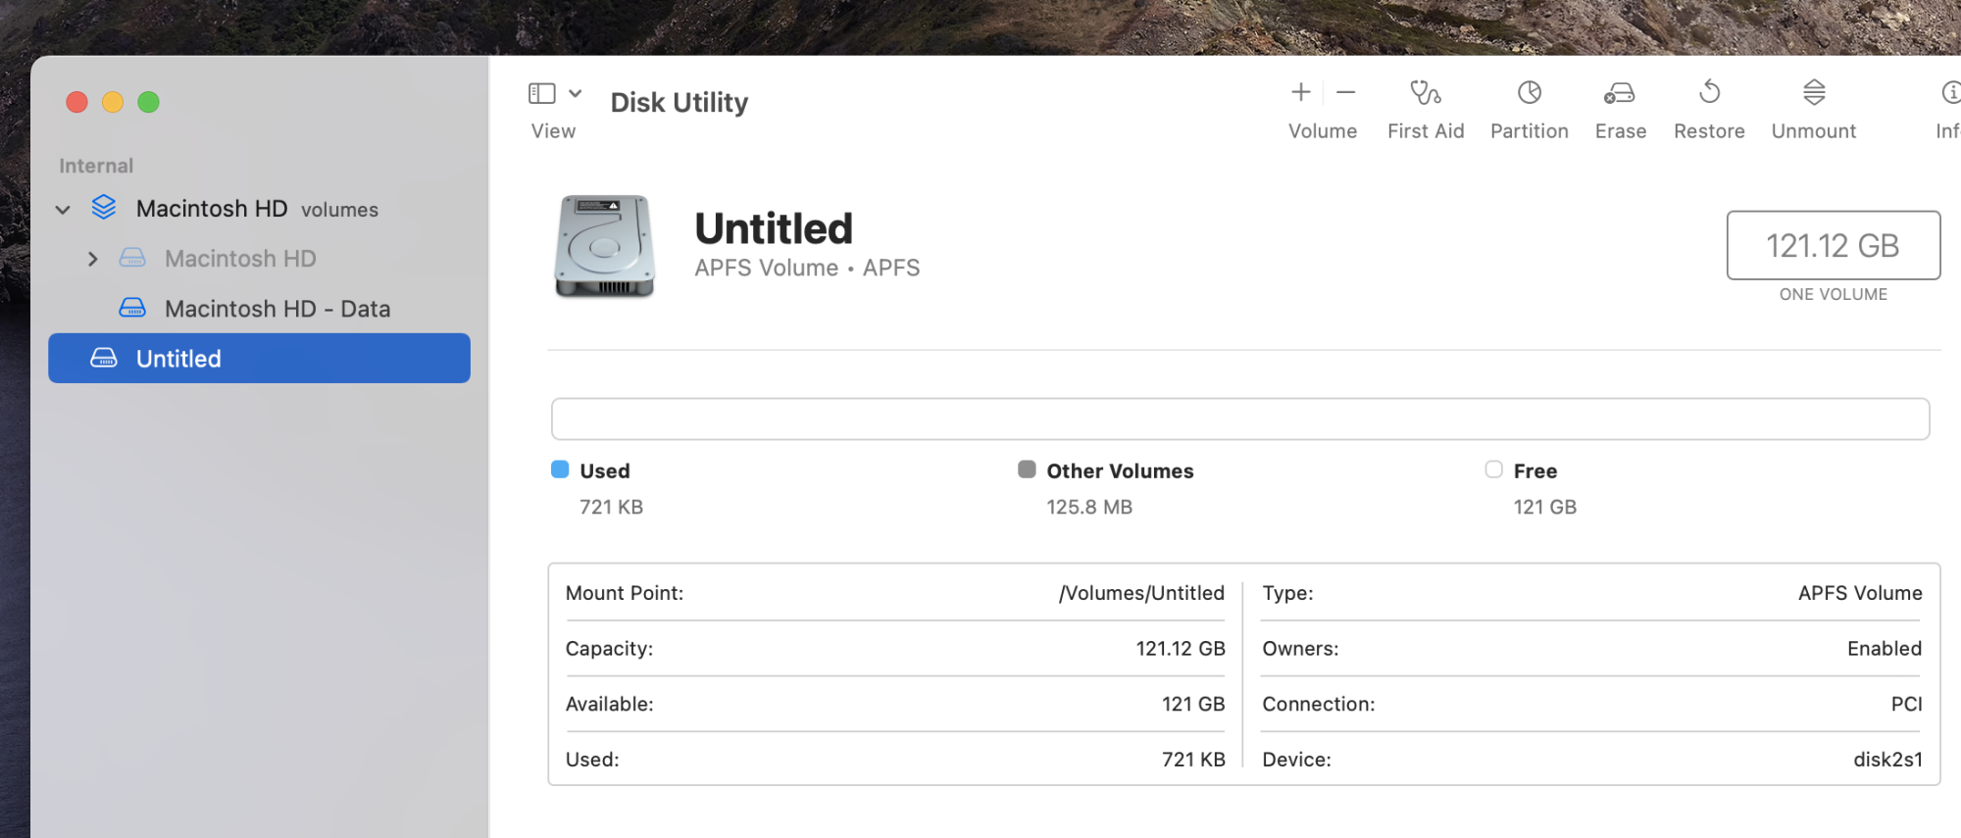Click the green window zoom button
This screenshot has width=1961, height=838.
pyautogui.click(x=148, y=102)
